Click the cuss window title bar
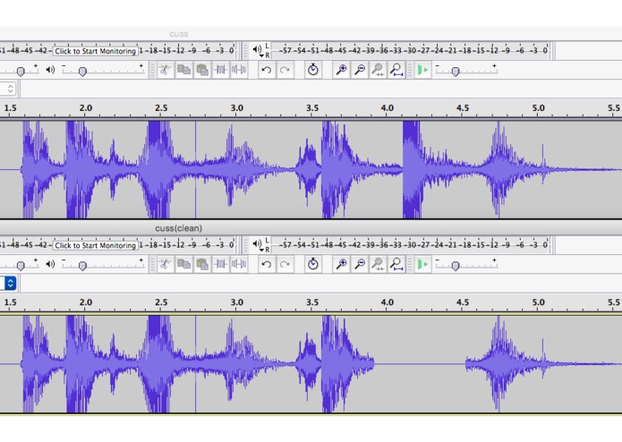Image resolution: width=622 pixels, height=442 pixels. (x=311, y=34)
